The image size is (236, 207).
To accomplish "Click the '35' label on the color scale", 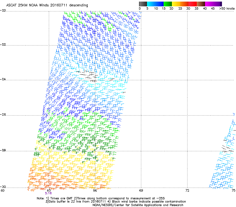I will click(196, 9).
